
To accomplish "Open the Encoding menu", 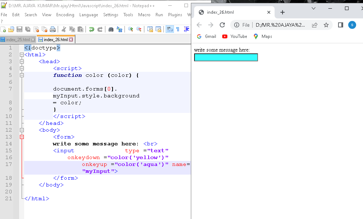I will pyautogui.click(x=65, y=15).
